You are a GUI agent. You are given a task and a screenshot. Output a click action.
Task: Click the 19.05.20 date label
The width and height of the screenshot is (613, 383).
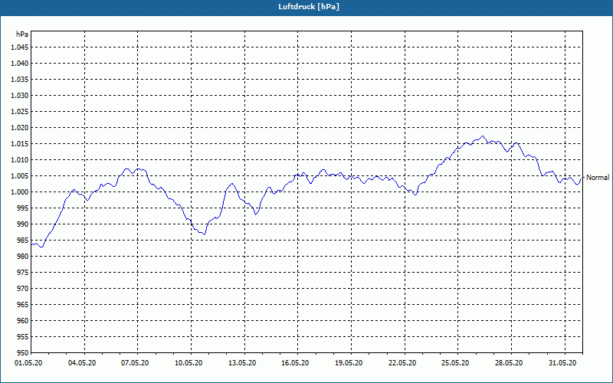coord(349,363)
